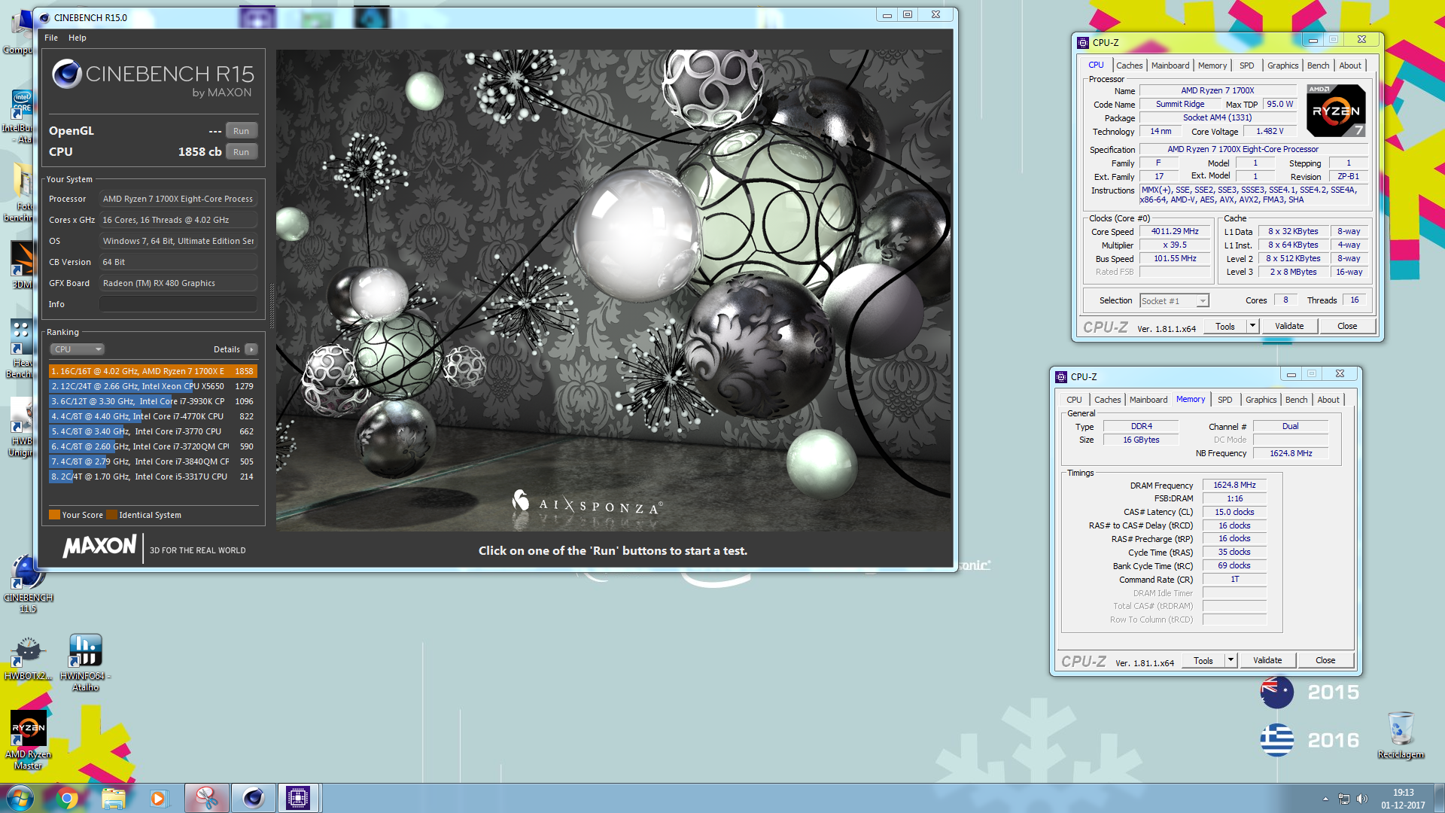Open HWBOT Unigine desktop shortcut
The width and height of the screenshot is (1445, 813).
21,428
